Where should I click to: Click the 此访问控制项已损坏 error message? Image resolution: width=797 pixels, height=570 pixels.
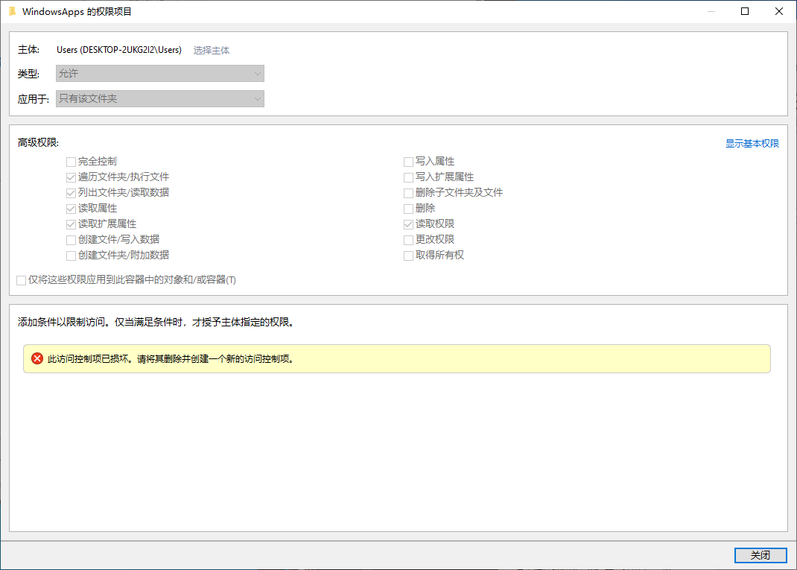point(171,359)
